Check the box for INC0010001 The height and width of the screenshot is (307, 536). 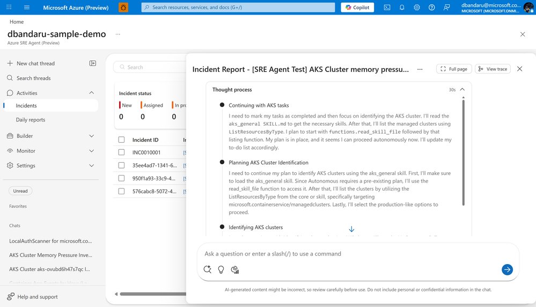click(121, 152)
